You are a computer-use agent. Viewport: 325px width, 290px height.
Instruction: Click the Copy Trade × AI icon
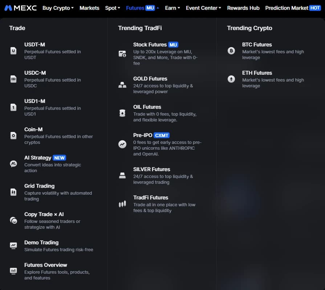(13, 220)
